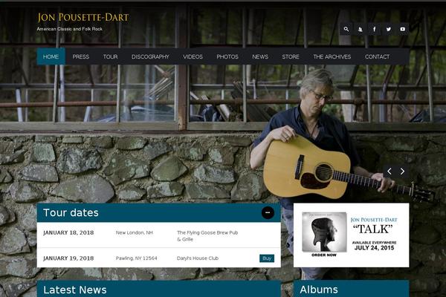The width and height of the screenshot is (446, 297).
Task: Open the News menu item
Action: pos(260,56)
